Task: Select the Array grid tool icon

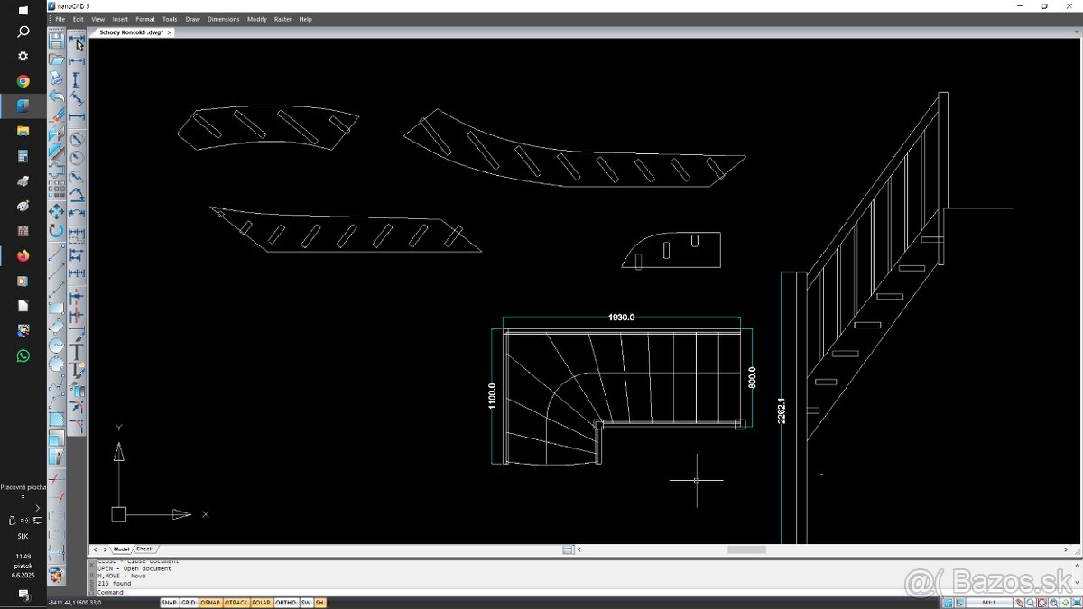Action: coord(56,188)
